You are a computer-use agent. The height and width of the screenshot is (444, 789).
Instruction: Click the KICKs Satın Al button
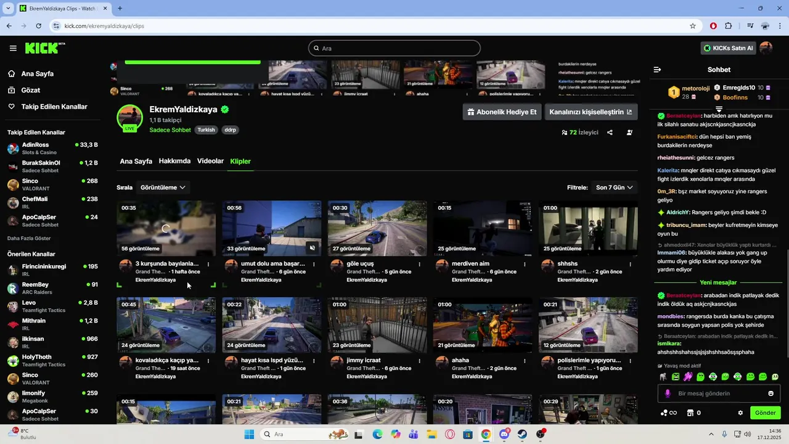[728, 48]
